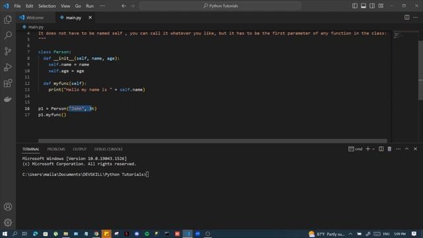Split the terminal

tap(381, 149)
